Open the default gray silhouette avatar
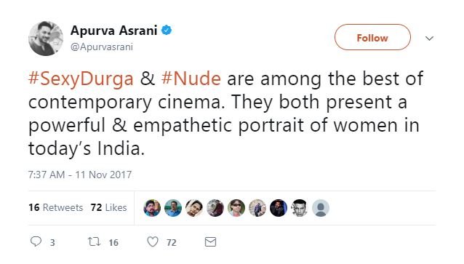464x264 pixels. click(x=321, y=208)
